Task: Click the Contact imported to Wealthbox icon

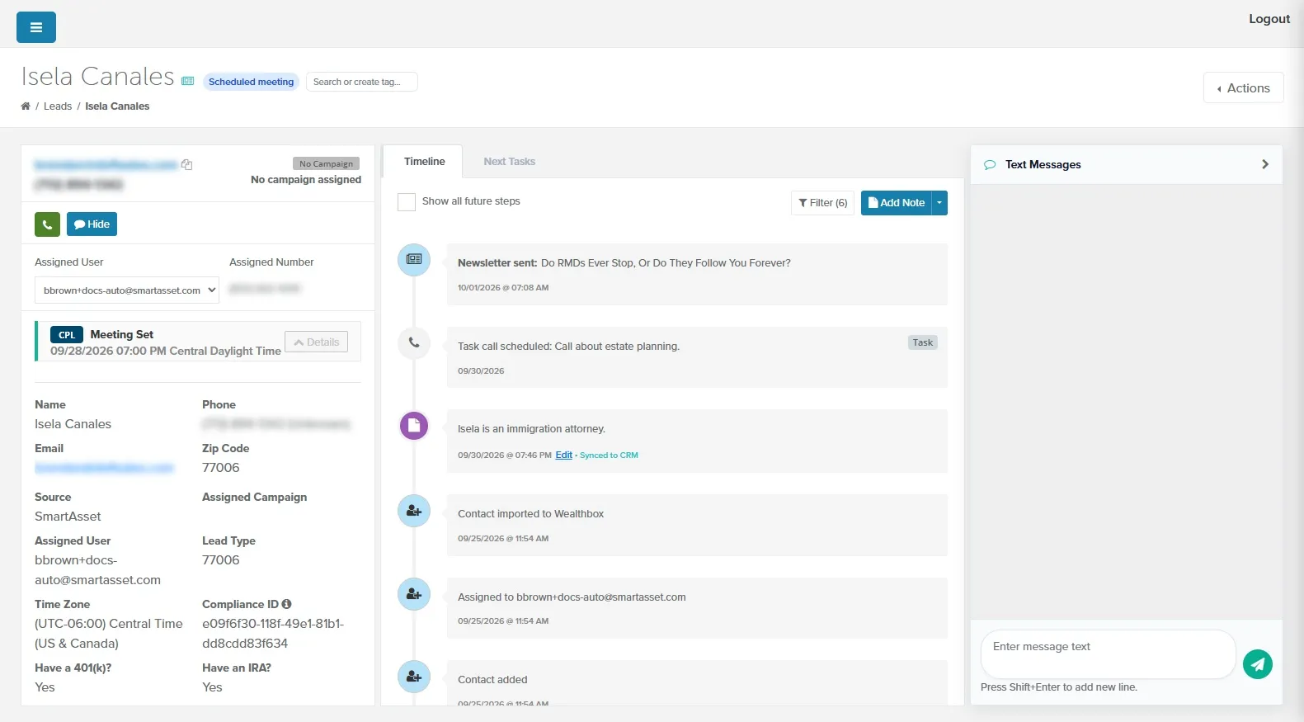Action: point(414,511)
